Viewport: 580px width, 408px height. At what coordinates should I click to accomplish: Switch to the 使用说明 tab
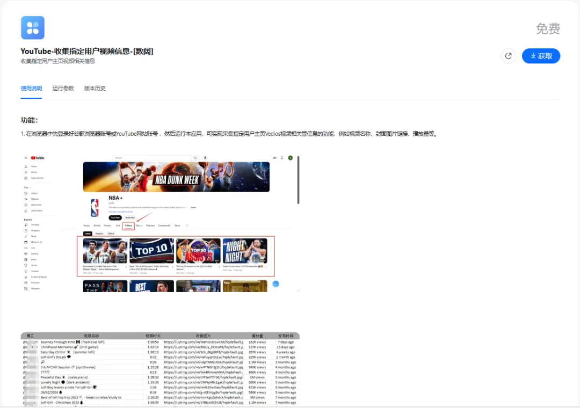coord(31,88)
